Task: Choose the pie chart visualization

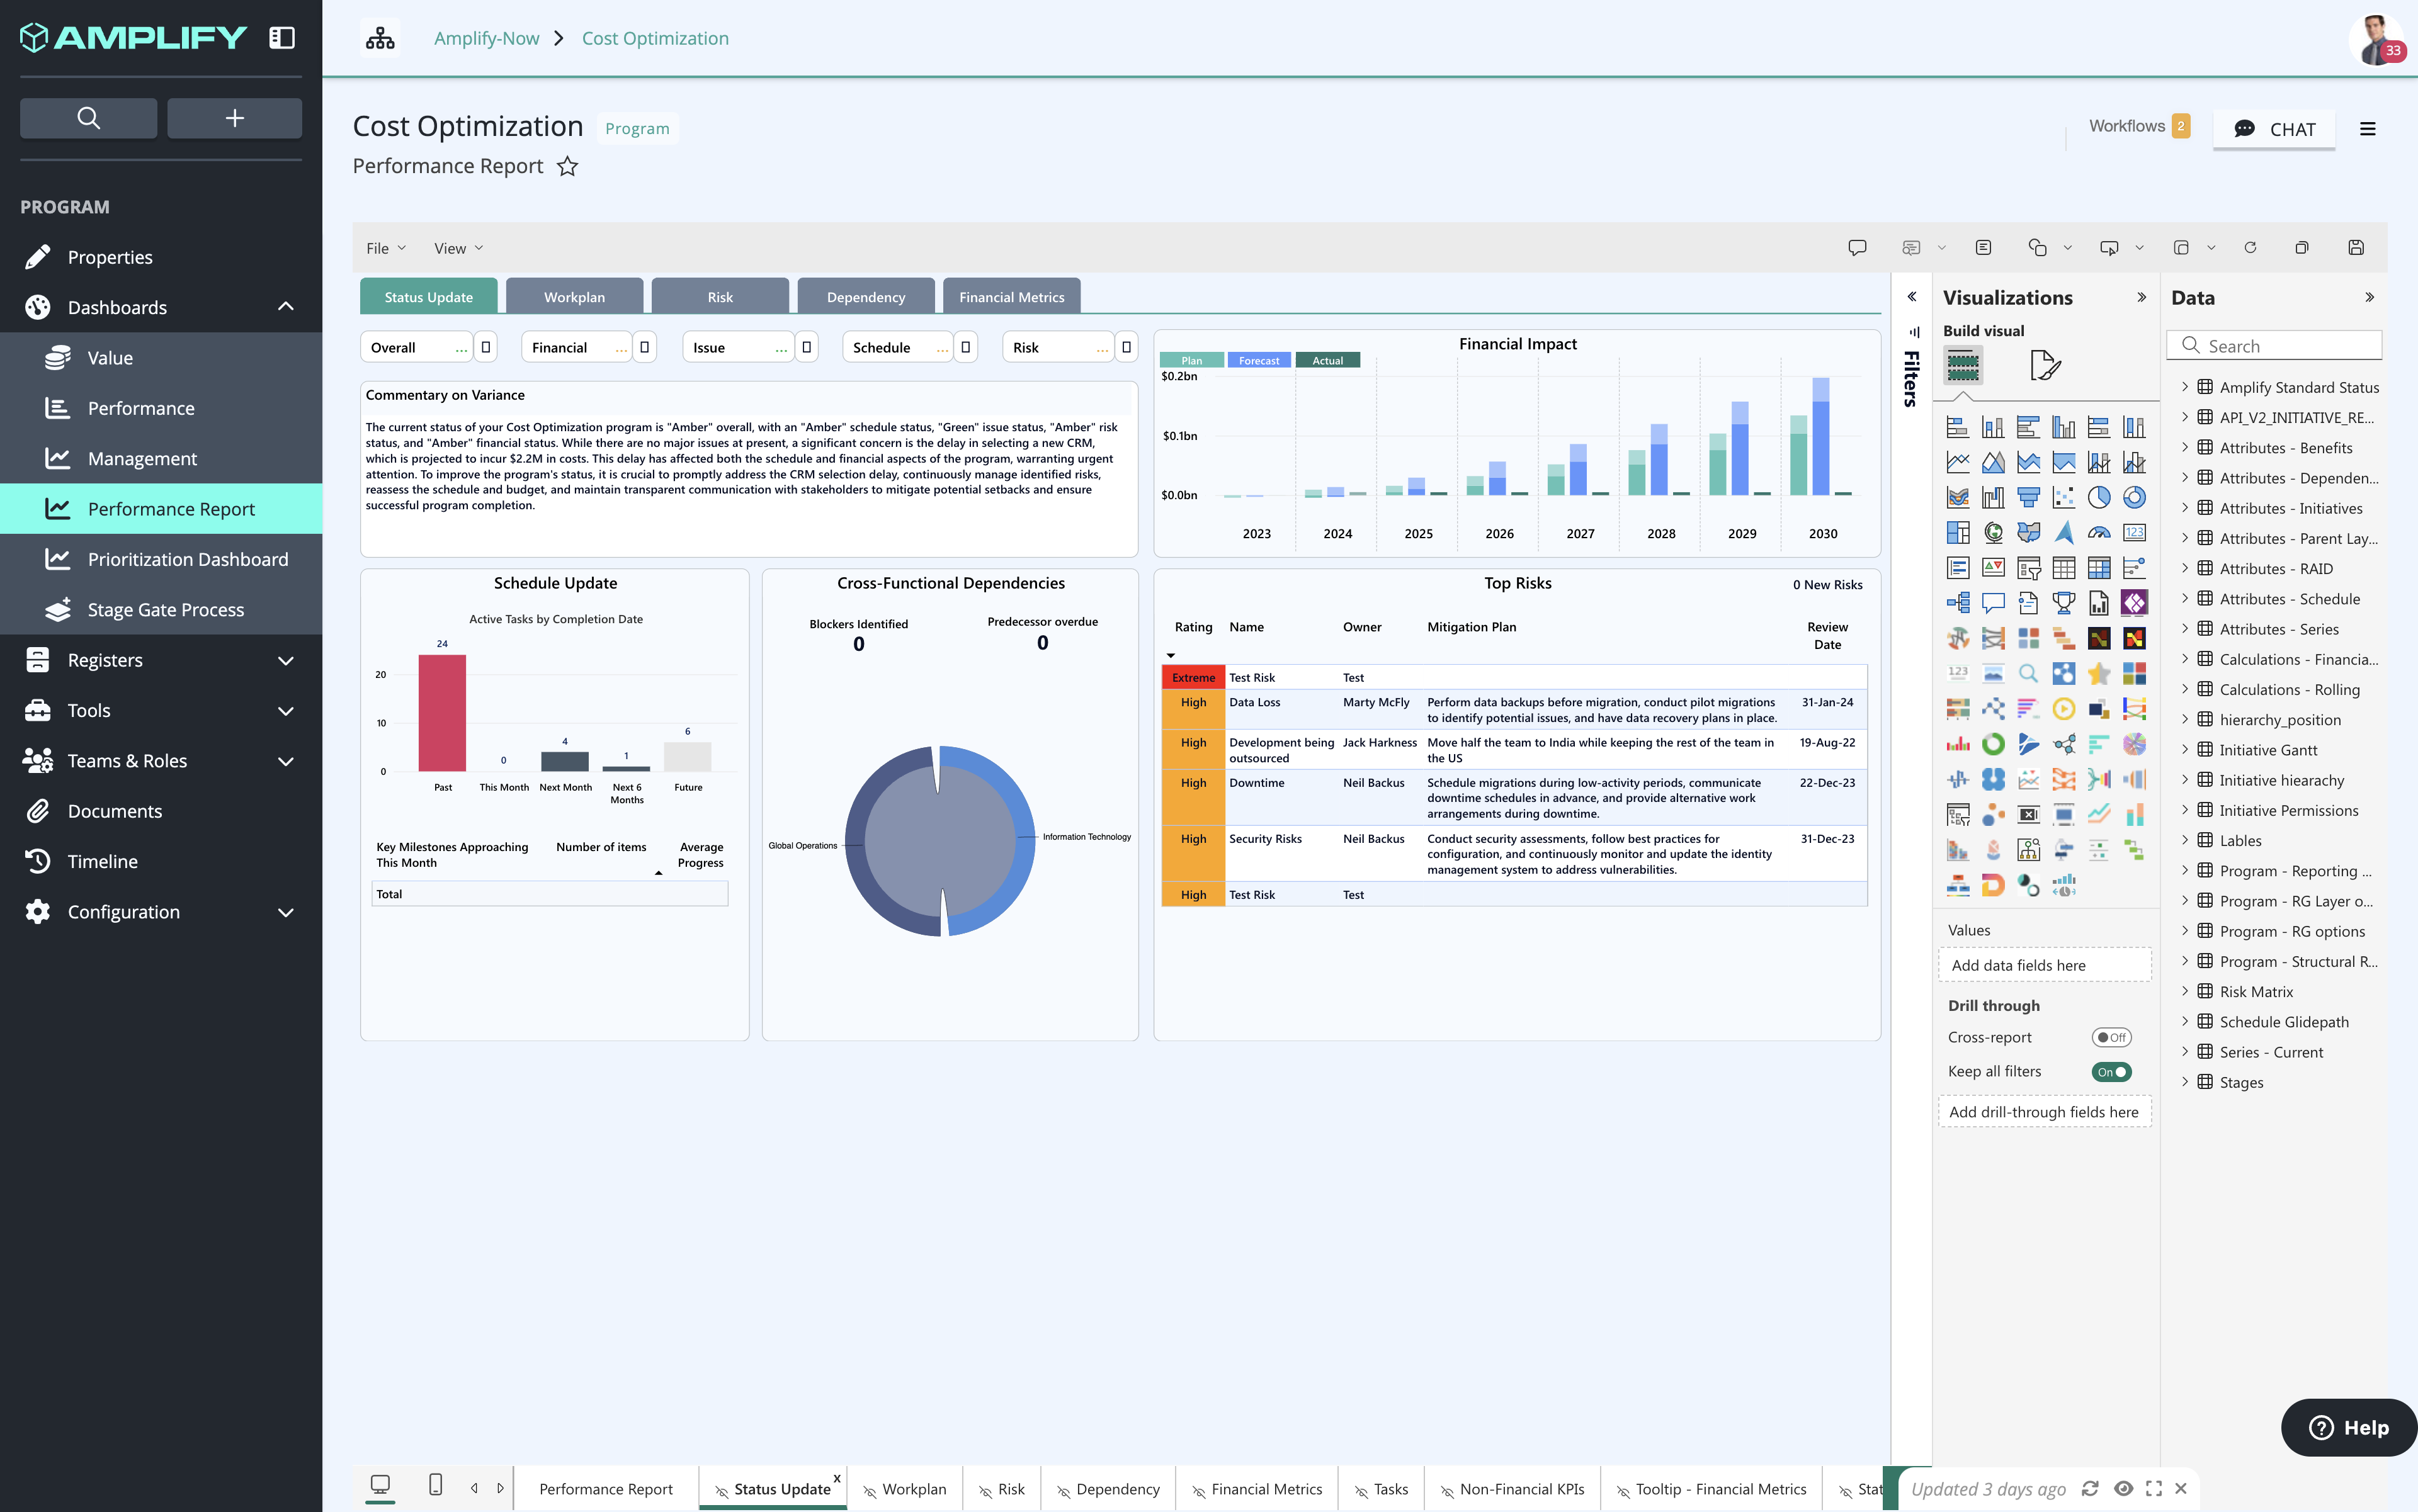Action: pyautogui.click(x=2099, y=497)
